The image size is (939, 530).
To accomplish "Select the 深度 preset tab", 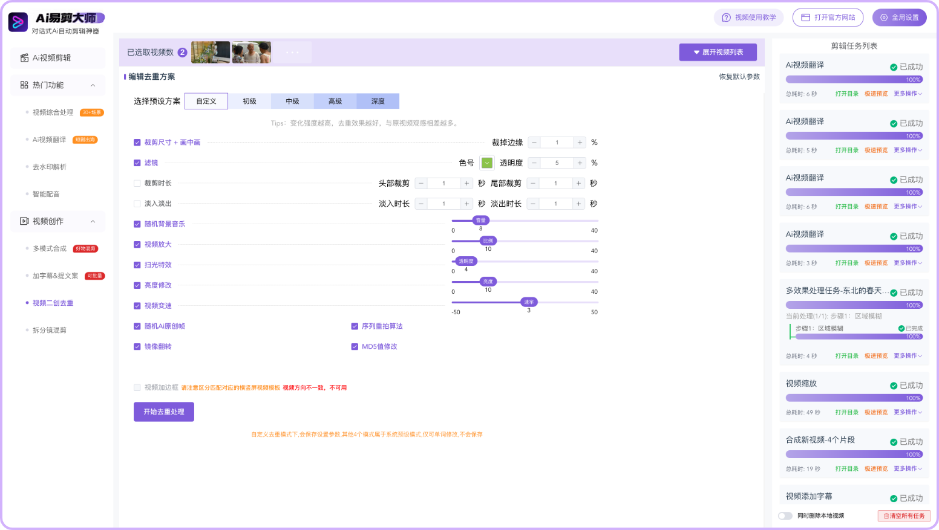I will click(378, 102).
